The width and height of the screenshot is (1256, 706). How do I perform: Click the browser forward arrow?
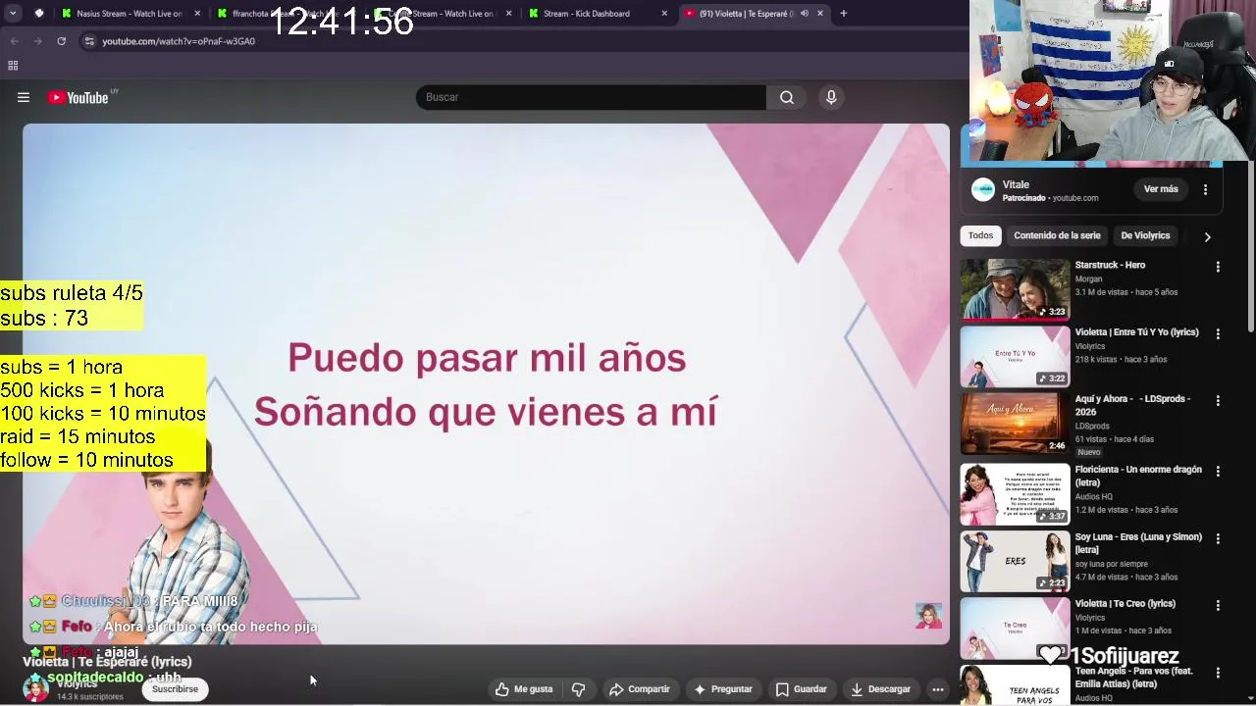click(x=37, y=41)
